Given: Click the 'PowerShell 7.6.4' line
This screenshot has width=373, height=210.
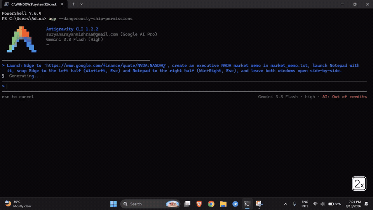Looking at the screenshot, I should pos(22,13).
